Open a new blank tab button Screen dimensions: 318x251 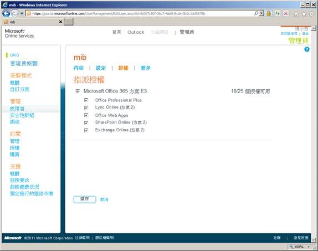coord(69,22)
